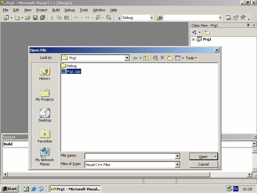Open the Debug menu
The width and height of the screenshot is (257, 193).
70,10
